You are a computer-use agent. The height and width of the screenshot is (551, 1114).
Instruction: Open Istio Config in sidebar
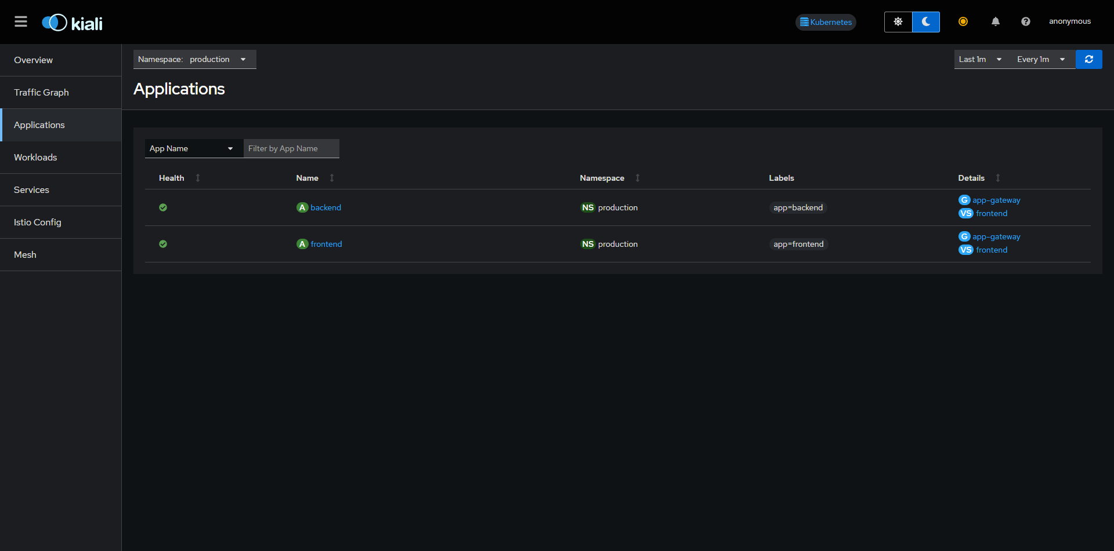tap(38, 222)
